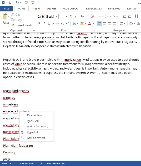Click 294 WORDS count in status bar
The width and height of the screenshot is (141, 166).
coord(27,163)
